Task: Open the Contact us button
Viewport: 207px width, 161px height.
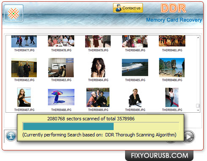Action: pyautogui.click(x=128, y=8)
